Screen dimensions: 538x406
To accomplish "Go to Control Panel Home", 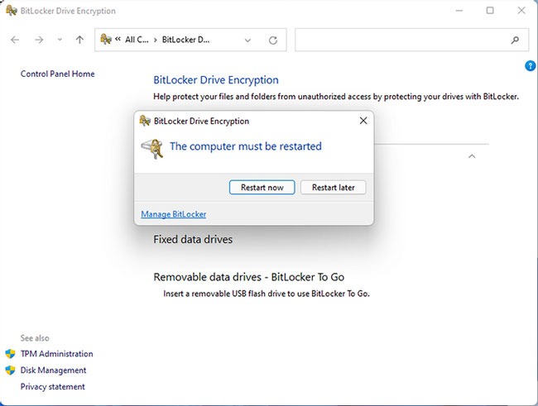I will click(58, 74).
